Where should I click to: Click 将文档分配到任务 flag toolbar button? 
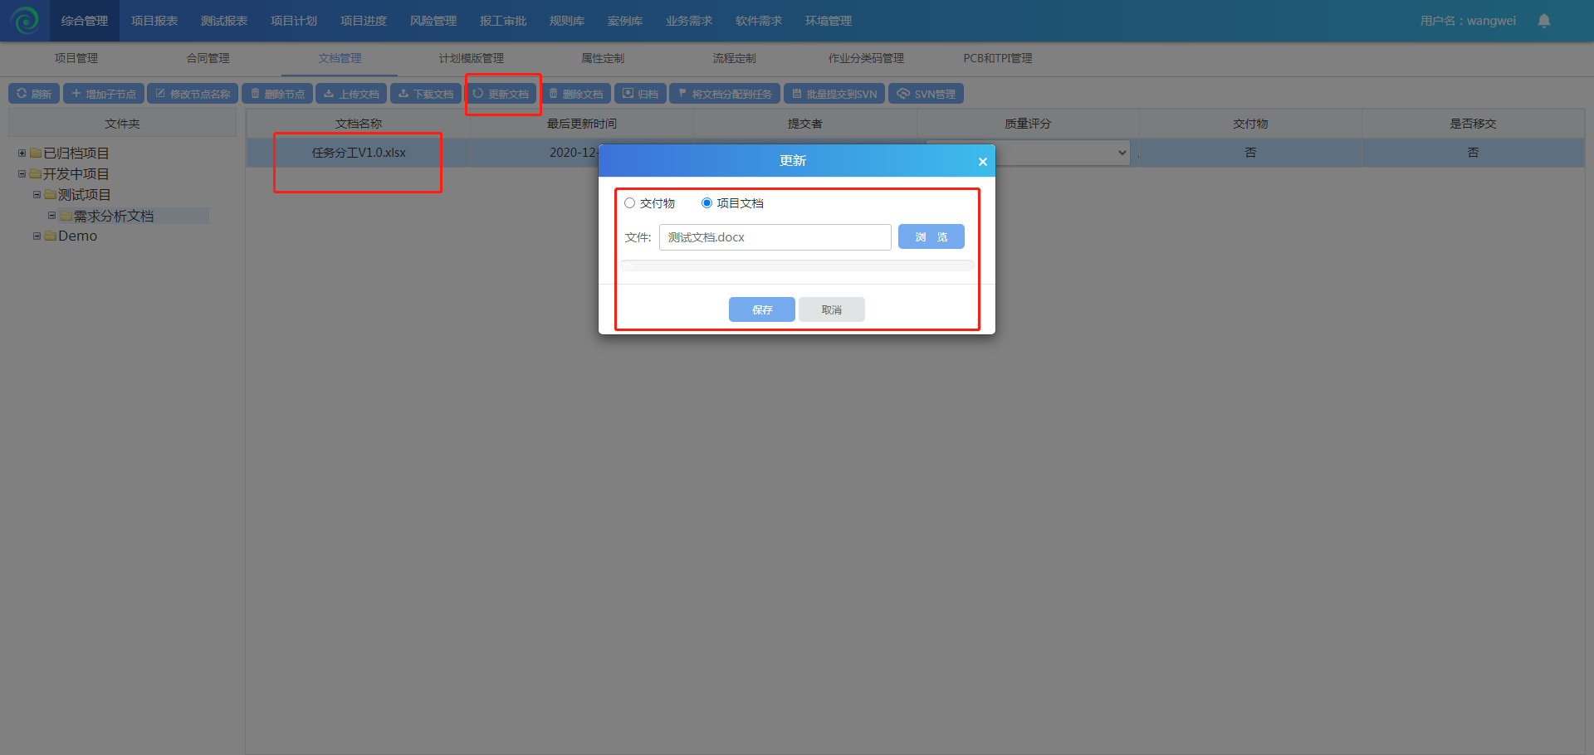[x=725, y=94]
